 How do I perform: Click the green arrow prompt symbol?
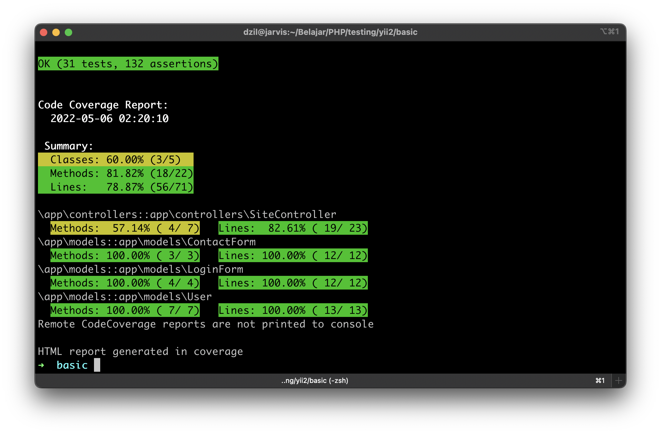(x=41, y=365)
